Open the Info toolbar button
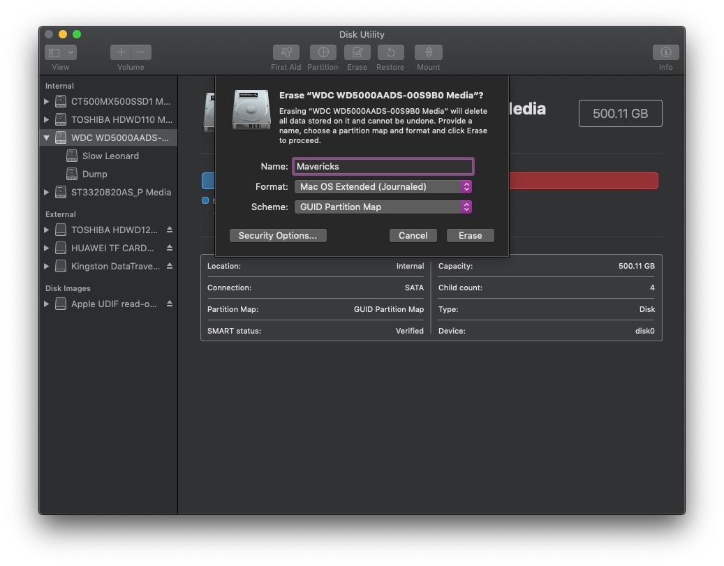 [x=665, y=53]
